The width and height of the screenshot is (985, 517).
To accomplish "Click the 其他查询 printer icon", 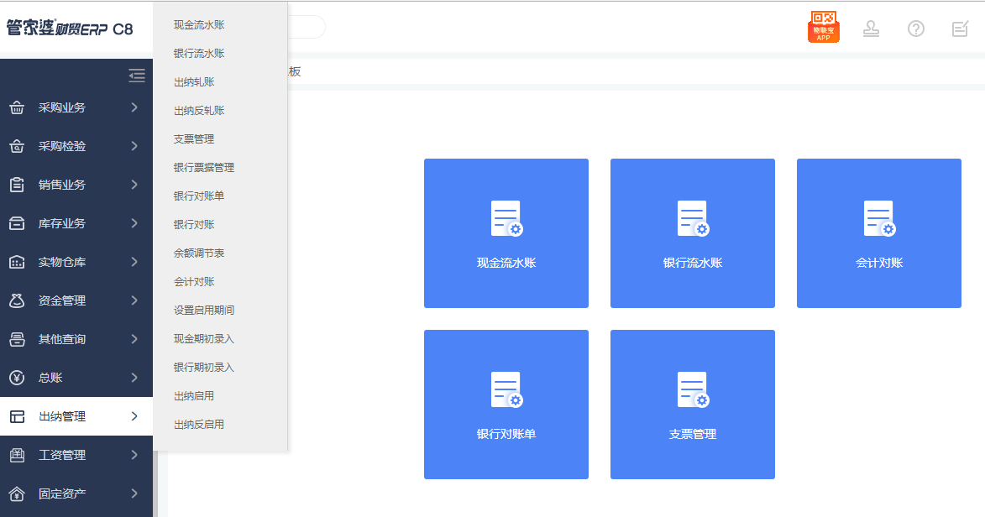I will [x=17, y=339].
